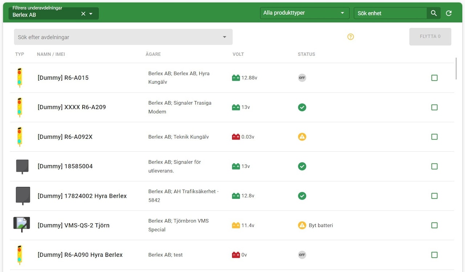This screenshot has height=272, width=465.
Task: Click the refresh icon in header
Action: 449,13
